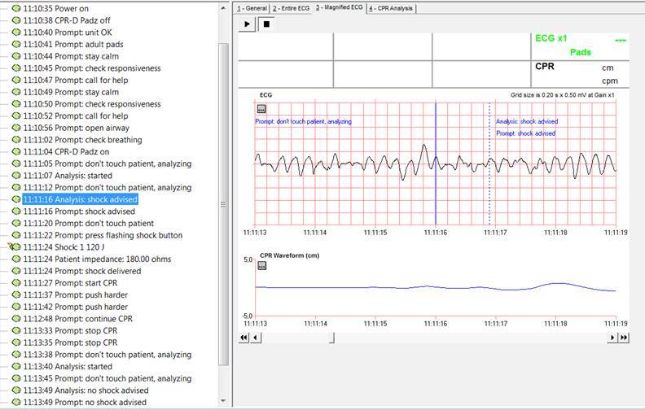Select 11:13:40 Analysis: started event
The width and height of the screenshot is (645, 410).
[68, 366]
